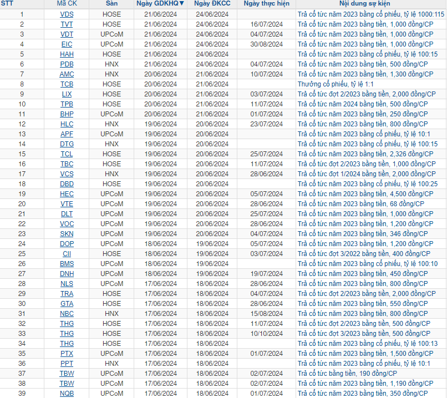This screenshot has height=398, width=447.
Task: Open the NQB stock code link
Action: pyautogui.click(x=67, y=393)
